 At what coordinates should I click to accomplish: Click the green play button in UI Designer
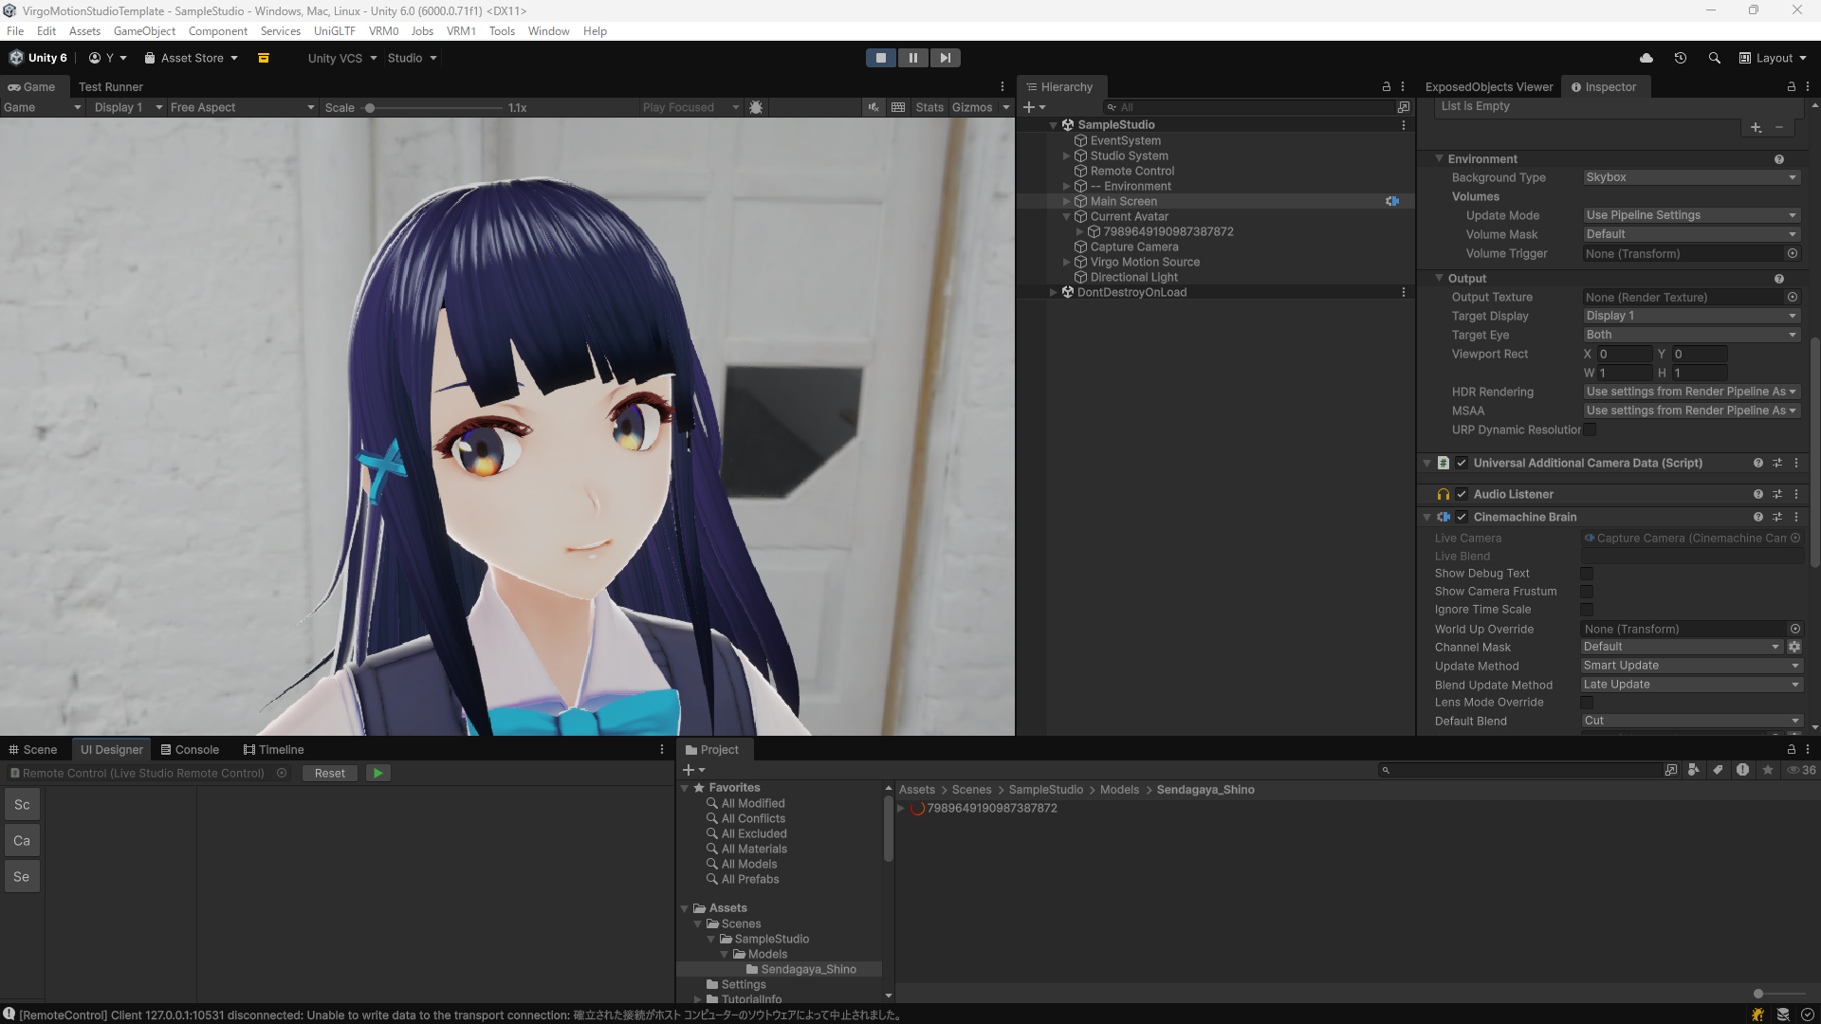click(x=378, y=773)
